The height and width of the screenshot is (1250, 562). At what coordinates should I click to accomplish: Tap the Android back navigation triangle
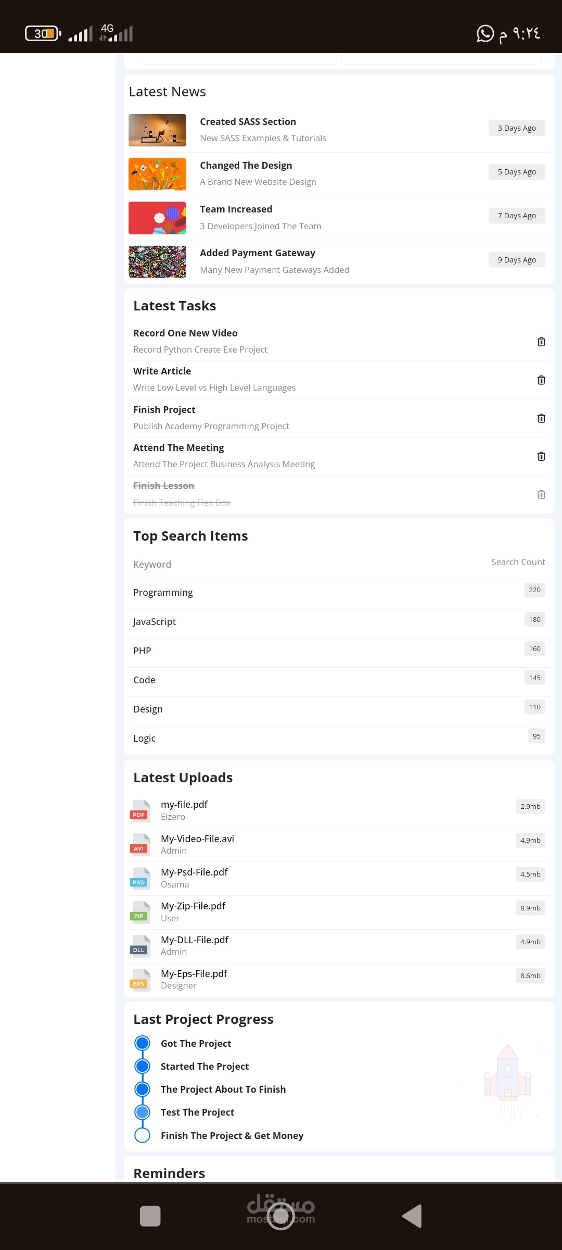click(x=412, y=1216)
